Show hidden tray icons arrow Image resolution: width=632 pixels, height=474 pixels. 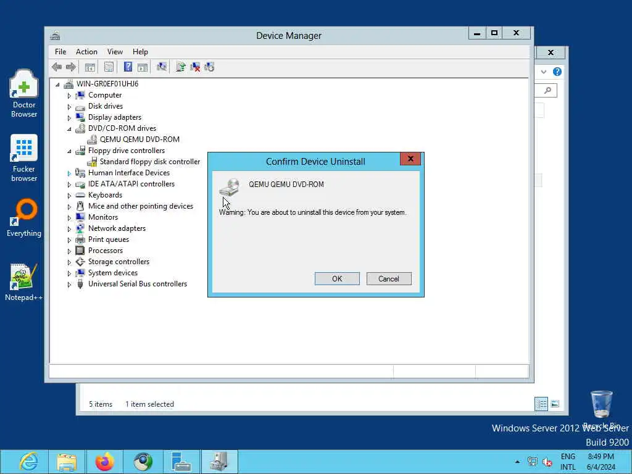pos(517,462)
